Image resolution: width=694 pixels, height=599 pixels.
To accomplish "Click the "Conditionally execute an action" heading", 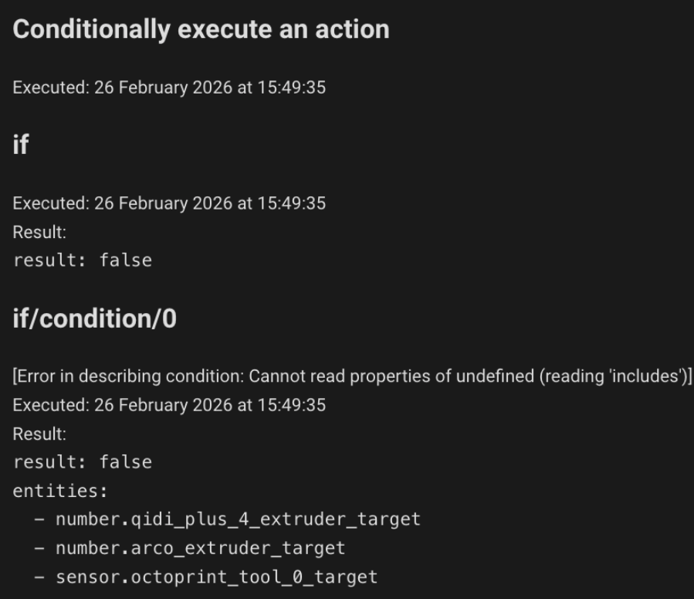I will 201,29.
